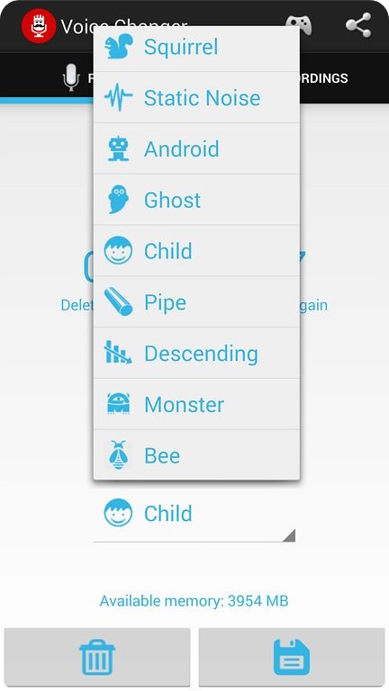Tap the Voice Changer app logo

tap(39, 25)
